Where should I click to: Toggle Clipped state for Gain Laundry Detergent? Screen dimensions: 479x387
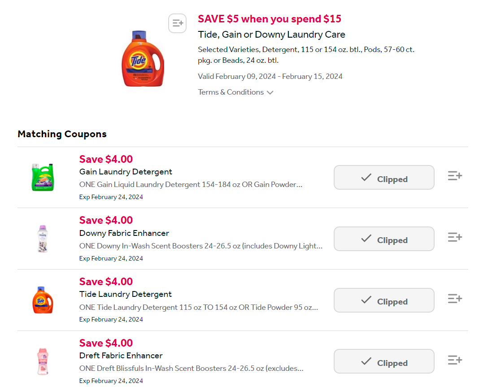click(x=384, y=178)
